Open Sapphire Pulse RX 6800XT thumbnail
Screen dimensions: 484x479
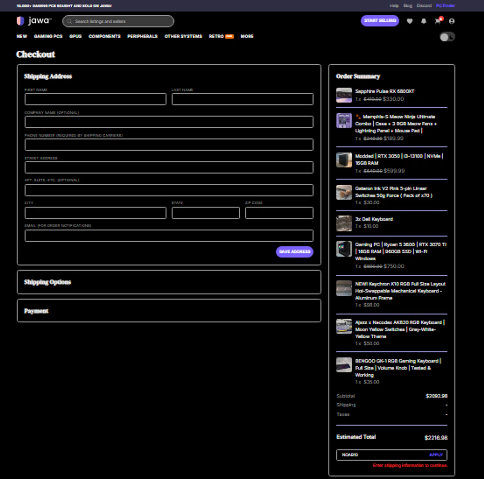(344, 95)
